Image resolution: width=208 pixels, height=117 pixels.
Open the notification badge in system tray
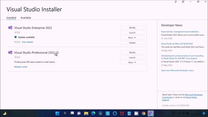[204, 113]
